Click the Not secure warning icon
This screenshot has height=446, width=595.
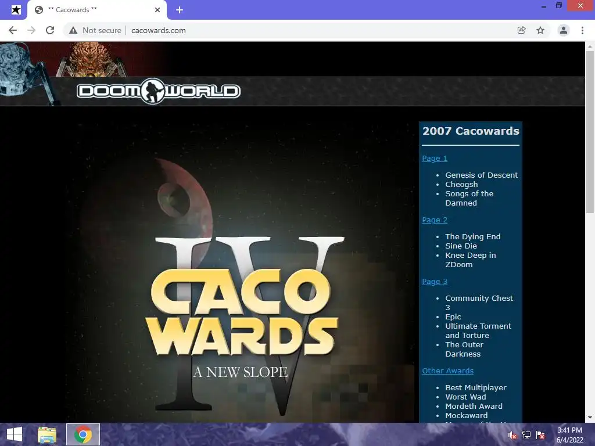point(73,30)
